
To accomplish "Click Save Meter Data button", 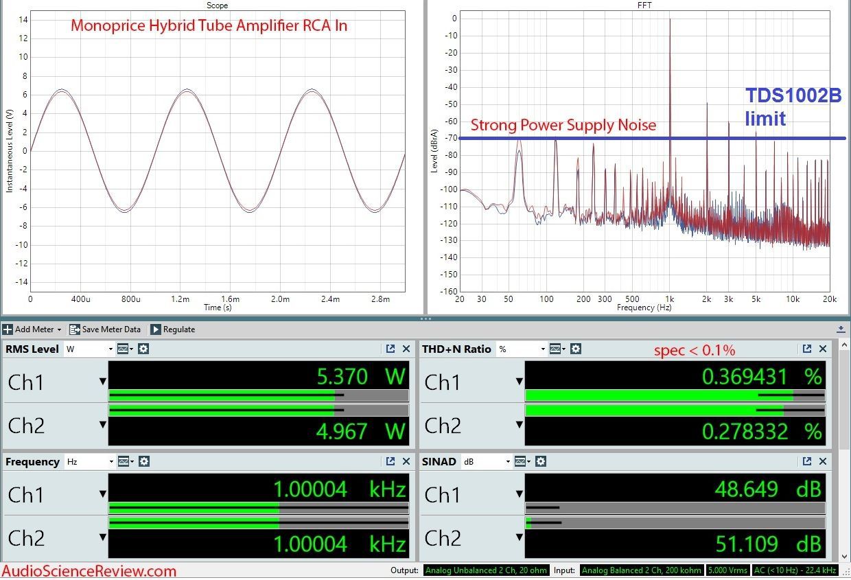I will click(104, 329).
